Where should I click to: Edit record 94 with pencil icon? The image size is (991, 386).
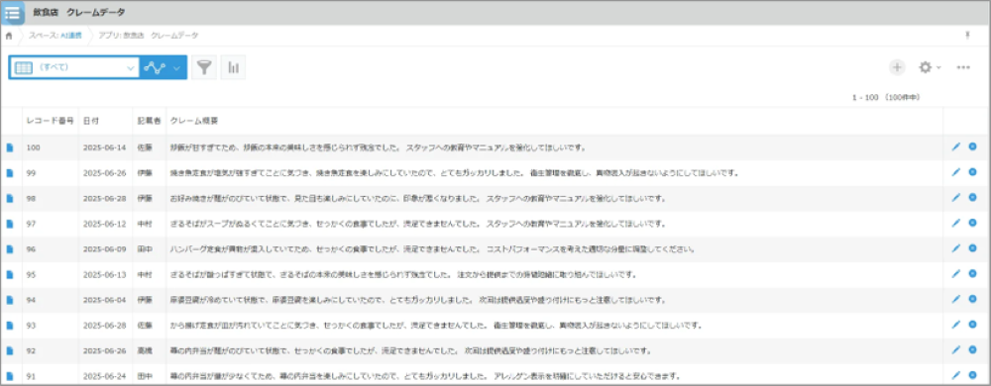pyautogui.click(x=955, y=300)
